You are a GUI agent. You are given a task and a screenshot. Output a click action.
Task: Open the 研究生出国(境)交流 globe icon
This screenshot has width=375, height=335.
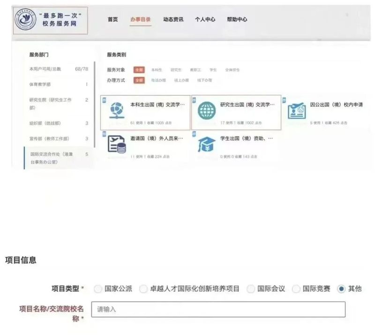(207, 111)
